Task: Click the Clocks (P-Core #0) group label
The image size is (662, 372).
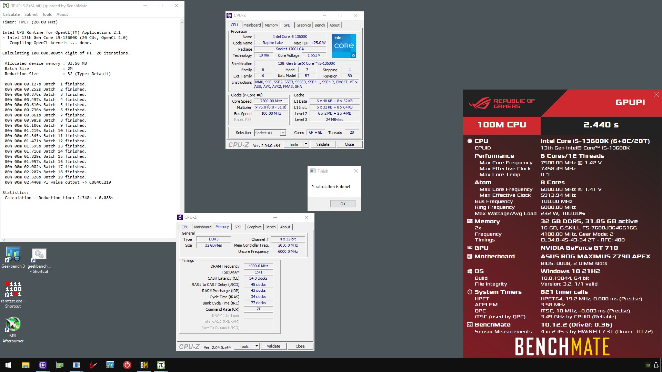Action: (247, 95)
